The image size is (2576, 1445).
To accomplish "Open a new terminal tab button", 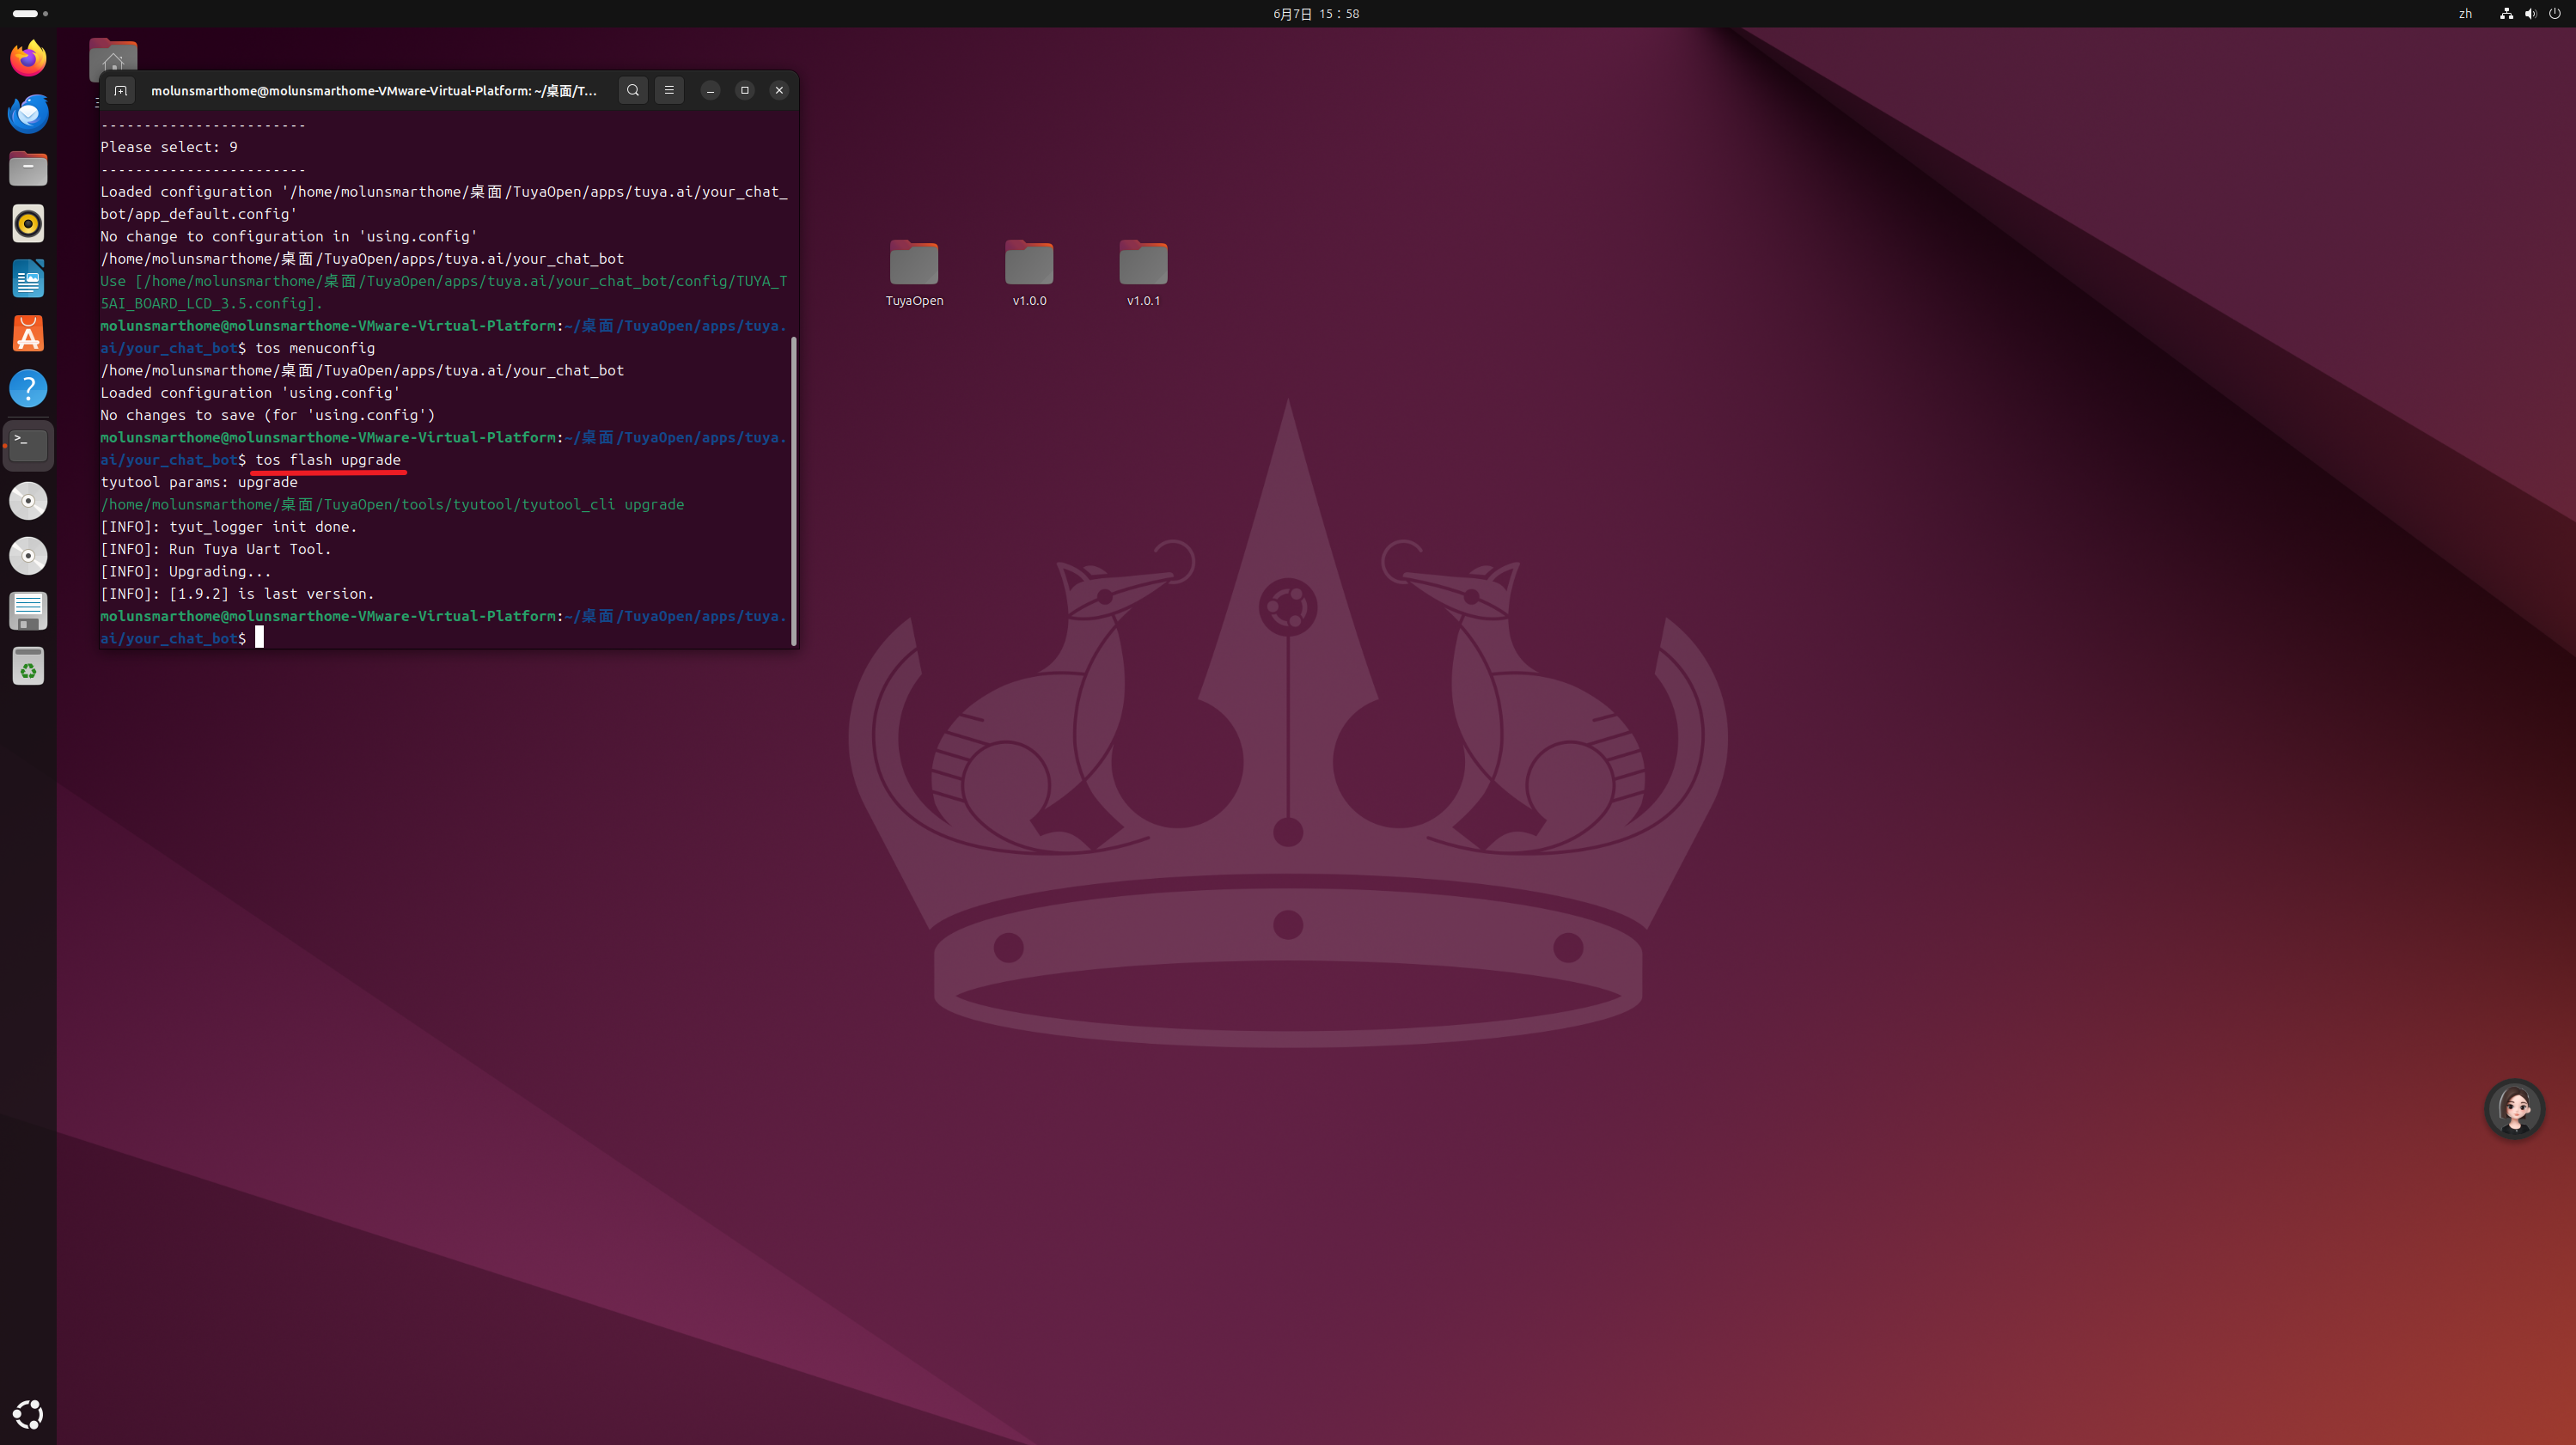I will [121, 90].
